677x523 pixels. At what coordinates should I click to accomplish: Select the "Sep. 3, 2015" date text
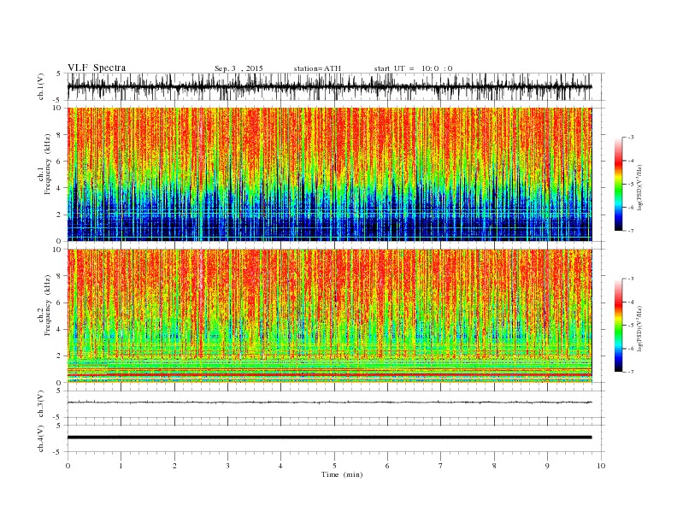238,68
